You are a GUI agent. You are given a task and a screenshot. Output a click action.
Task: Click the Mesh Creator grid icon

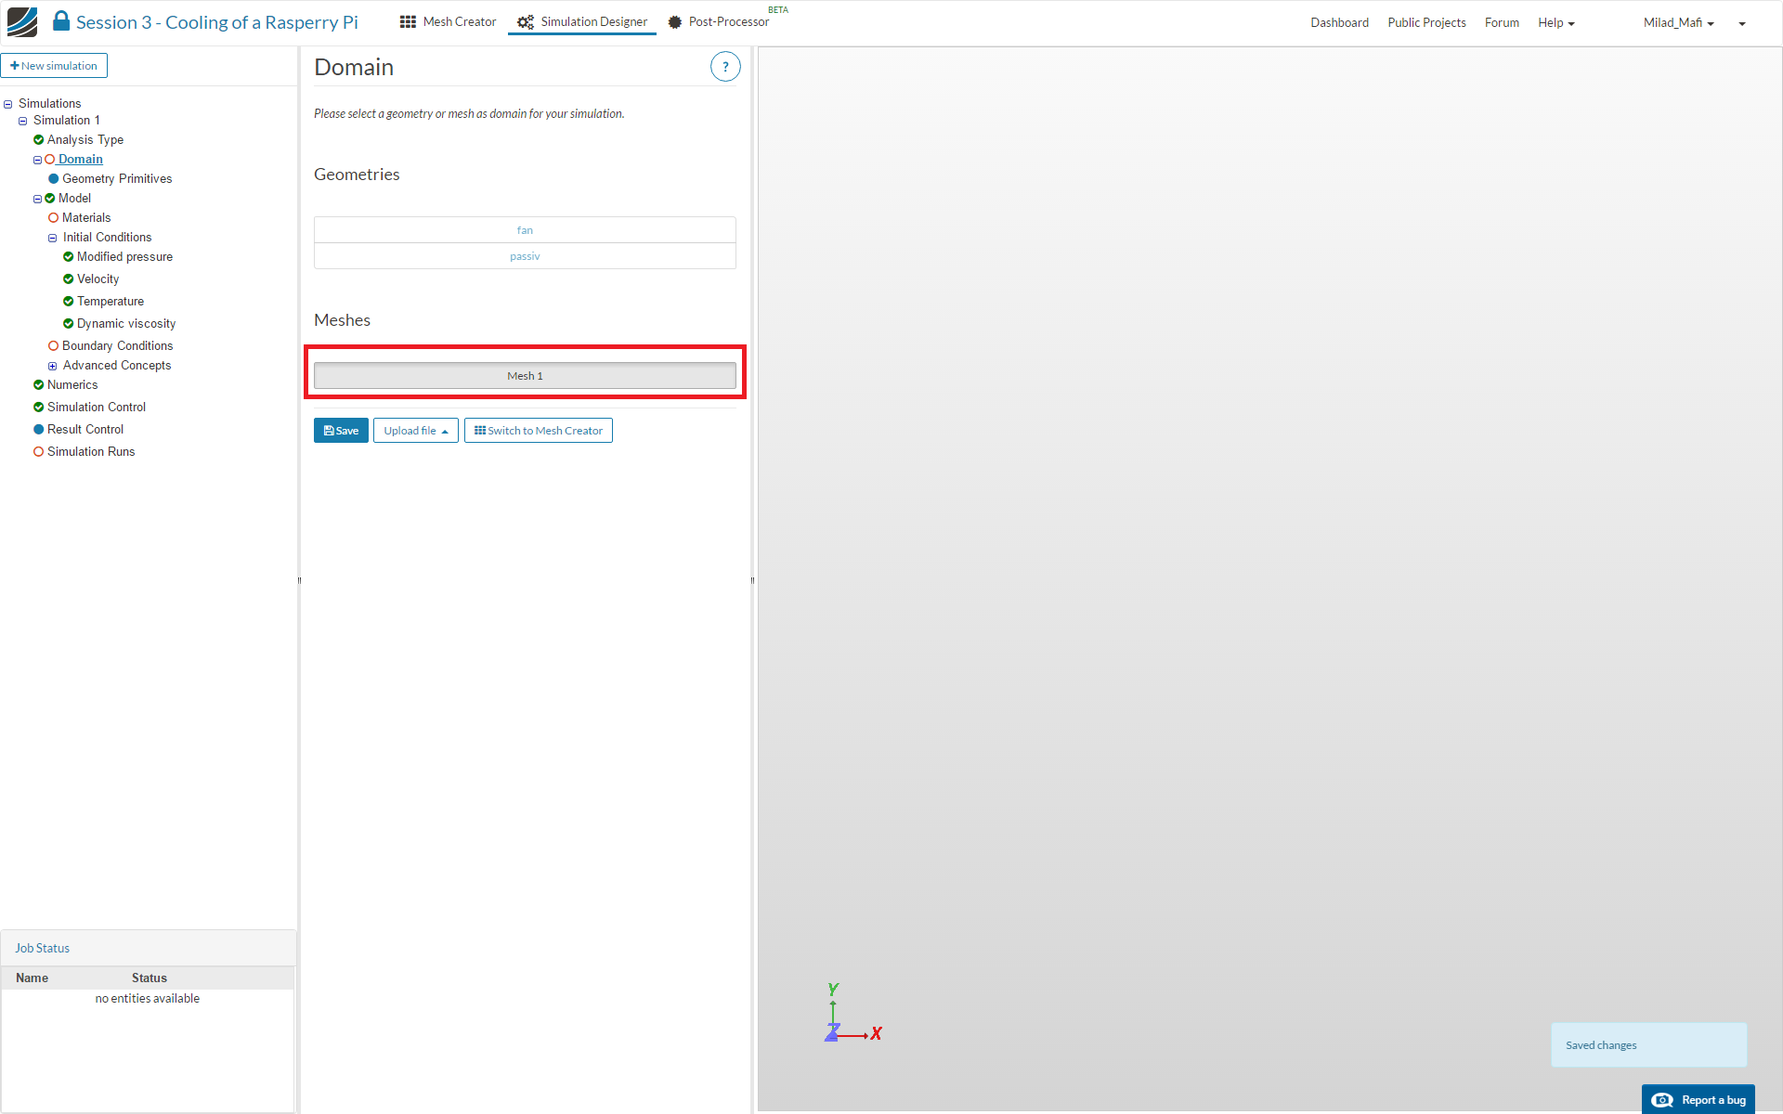[408, 21]
